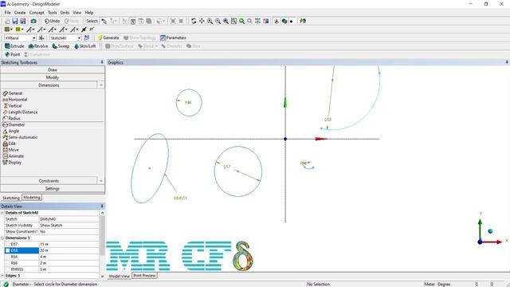Open the Tools menu
Image resolution: width=510 pixels, height=287 pixels.
[52, 13]
